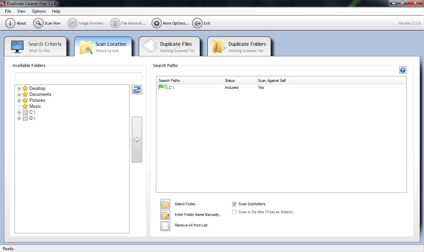
Task: Select C:\ in Available Folders tree
Action: 32,112
